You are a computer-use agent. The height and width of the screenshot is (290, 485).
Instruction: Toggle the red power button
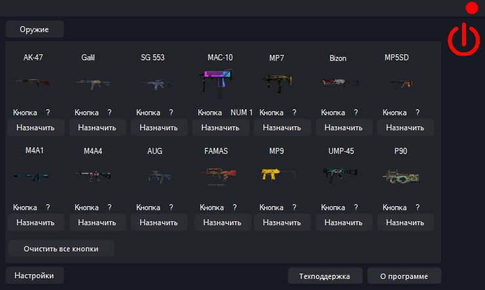tap(463, 39)
